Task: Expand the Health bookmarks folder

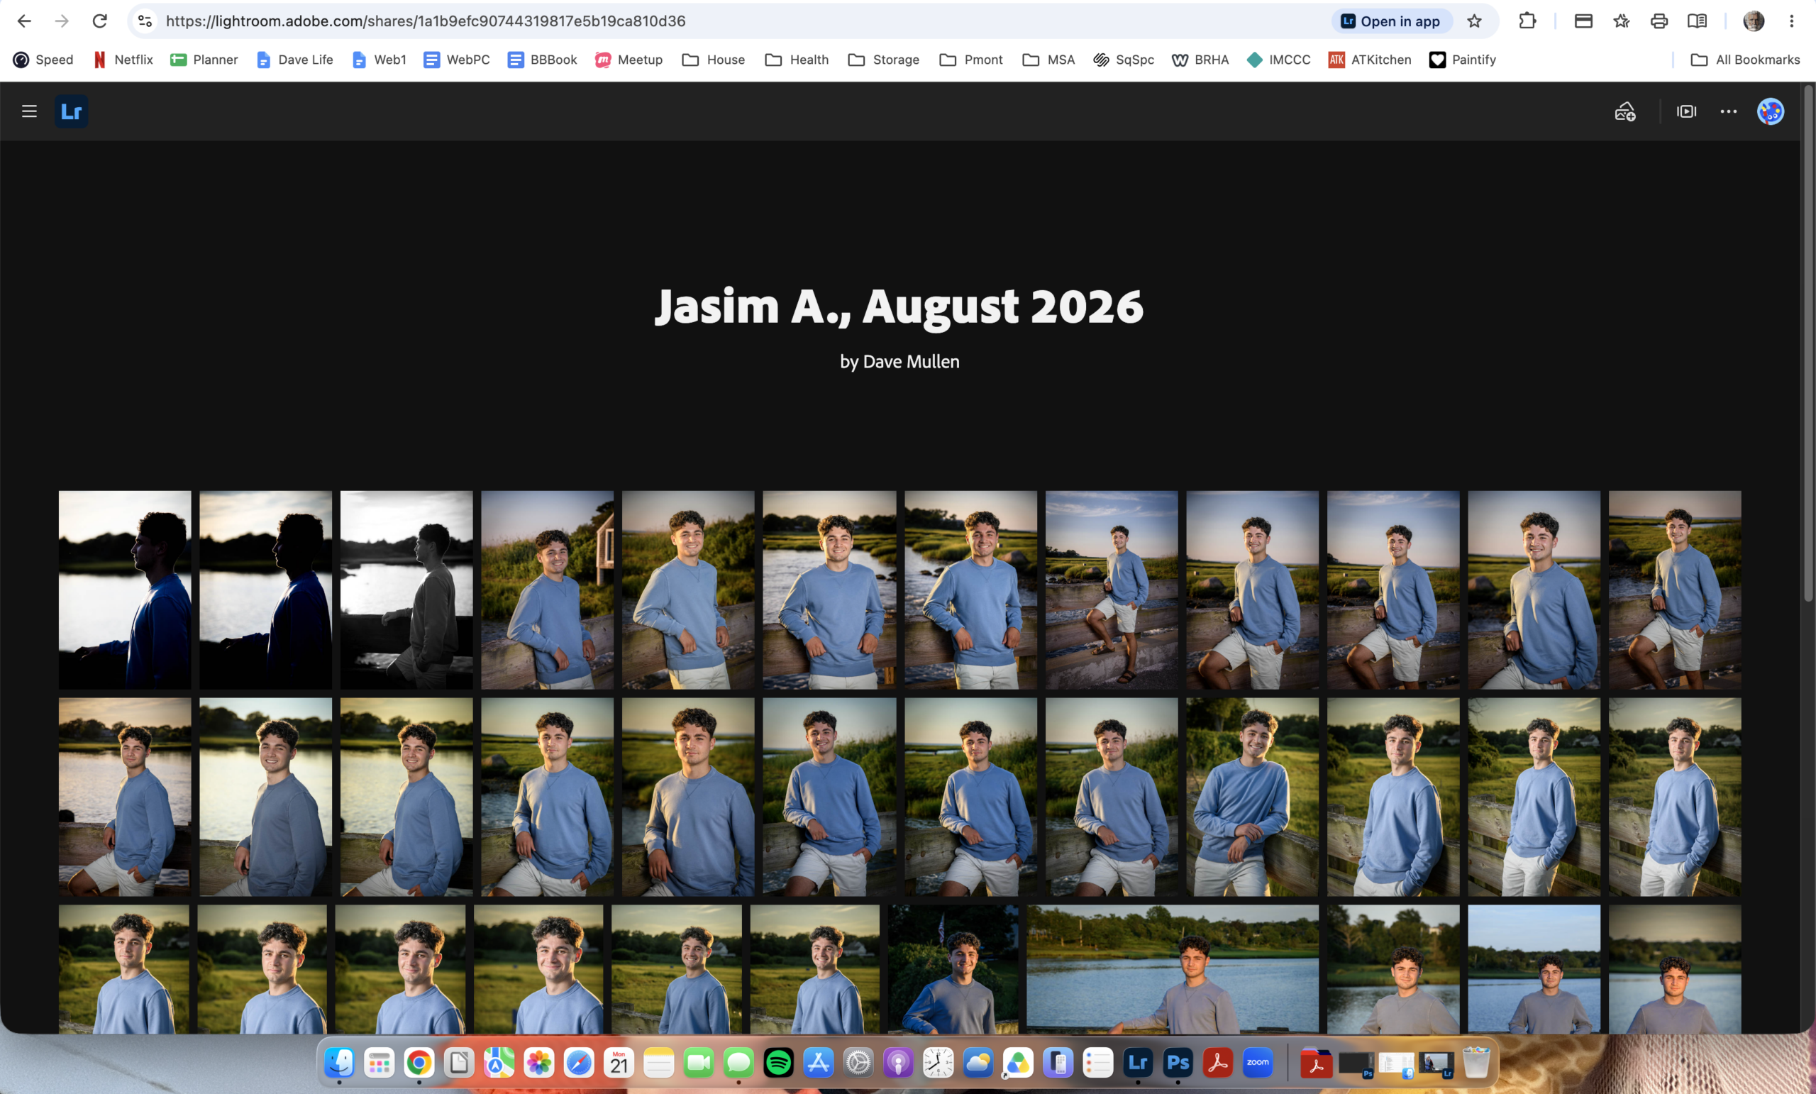Action: click(x=797, y=60)
